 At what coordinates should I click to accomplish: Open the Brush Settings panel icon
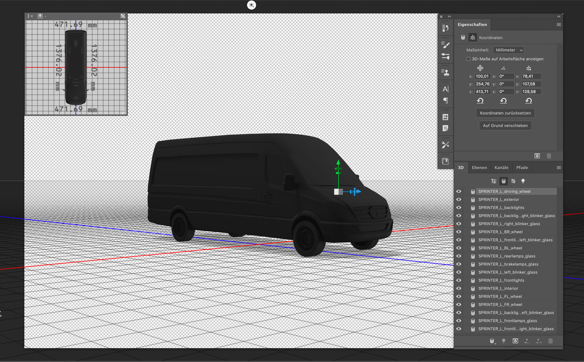pyautogui.click(x=445, y=45)
